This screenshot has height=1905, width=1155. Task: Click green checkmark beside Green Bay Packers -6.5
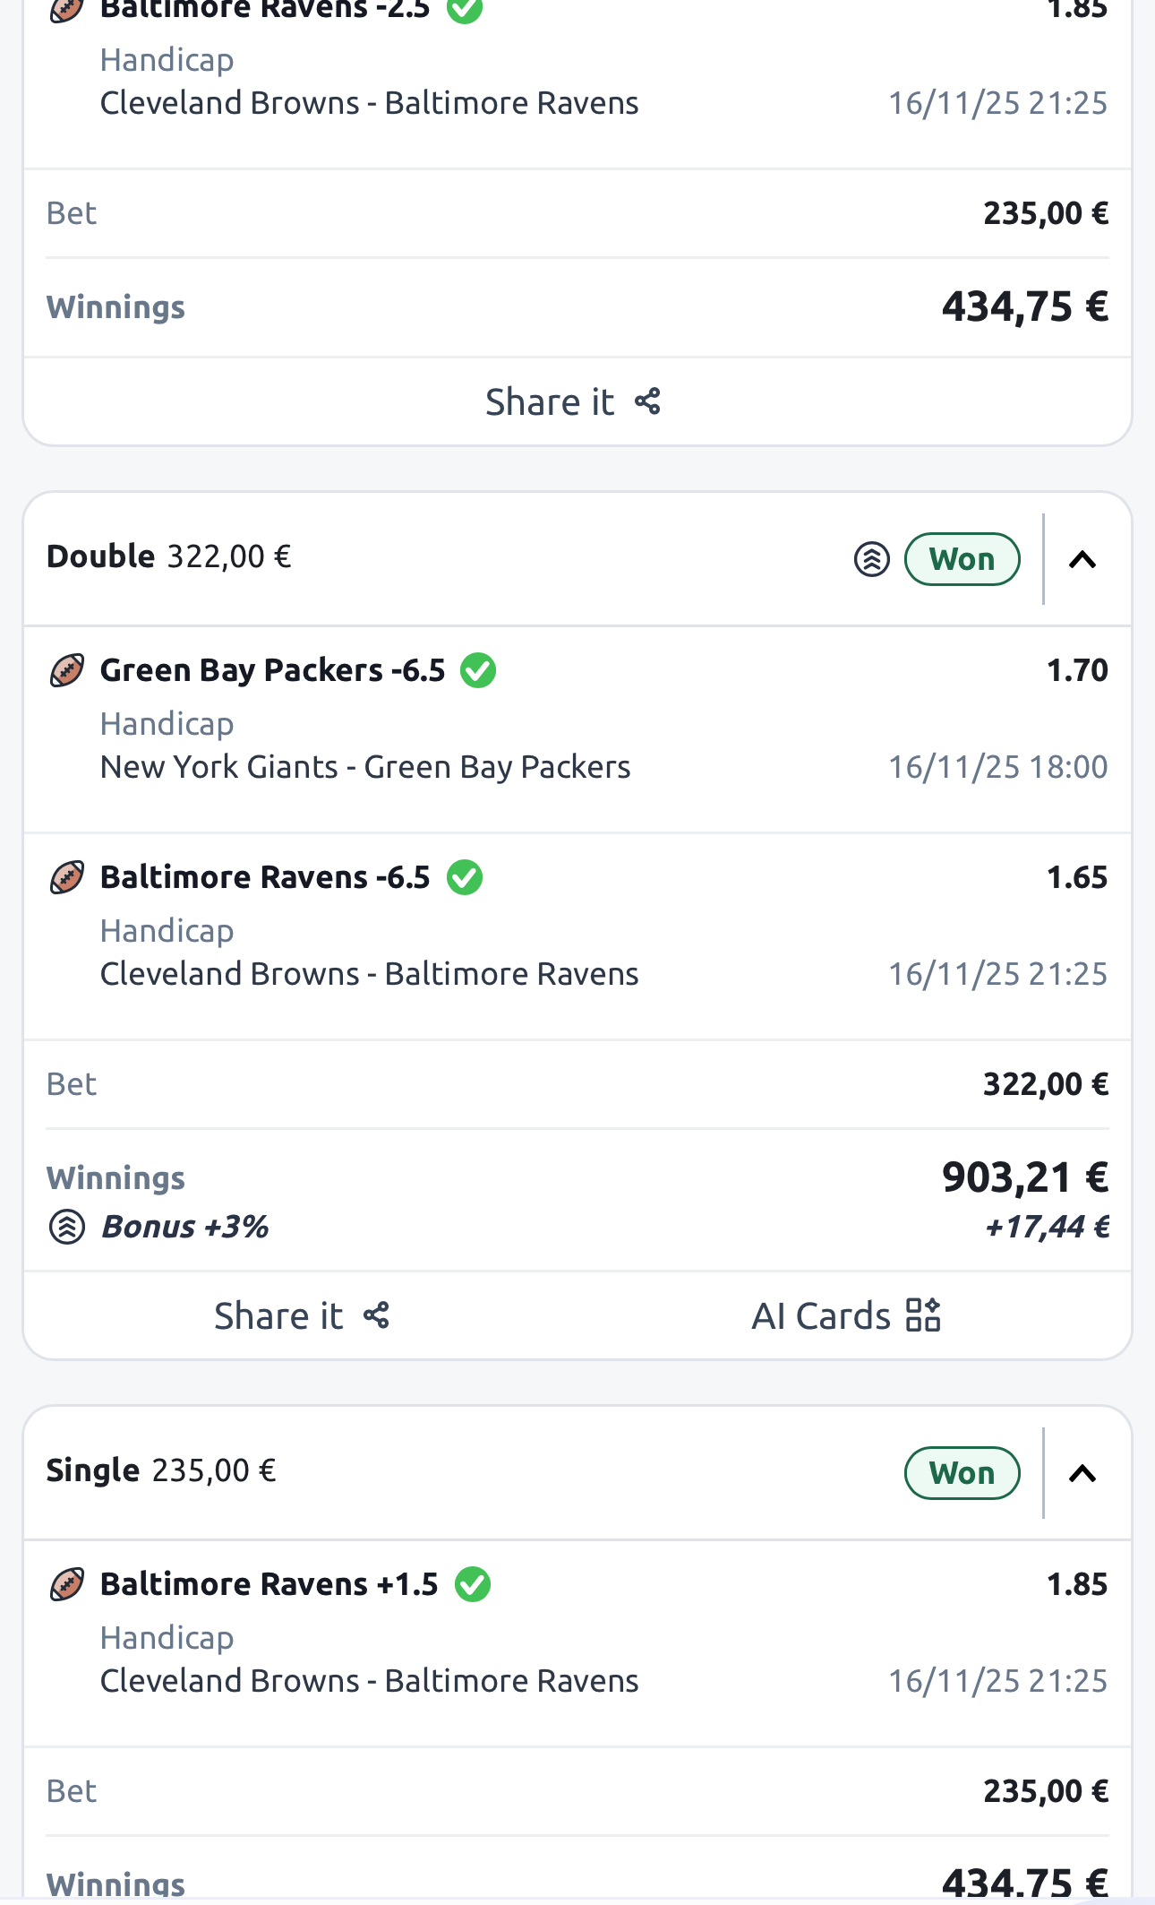[478, 670]
